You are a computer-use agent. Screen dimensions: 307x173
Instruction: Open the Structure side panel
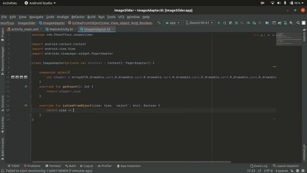tap(2, 103)
